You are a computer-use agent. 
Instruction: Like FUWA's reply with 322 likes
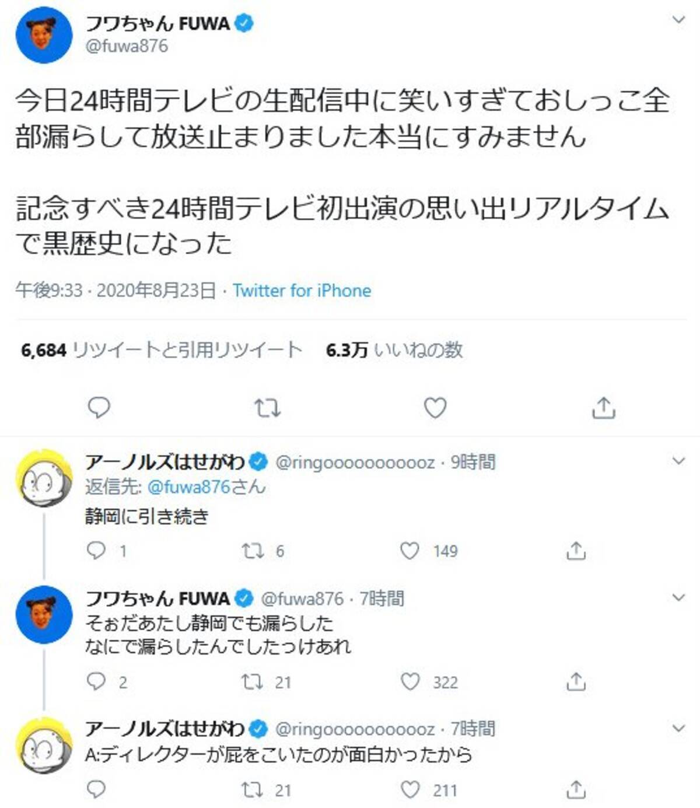410,681
